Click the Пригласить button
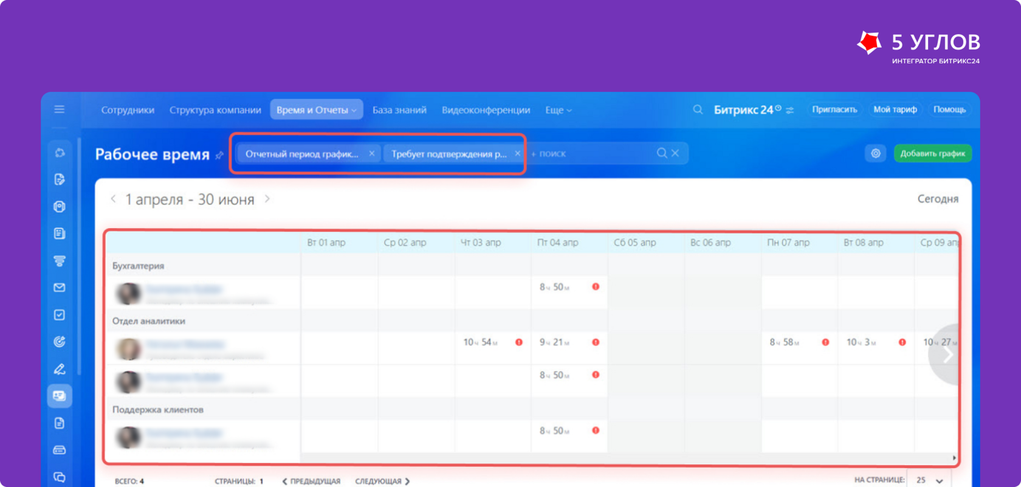Screen dimensions: 1021x487 [834, 109]
